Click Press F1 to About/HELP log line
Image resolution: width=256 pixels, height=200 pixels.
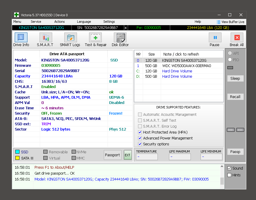pyautogui.click(x=54, y=167)
